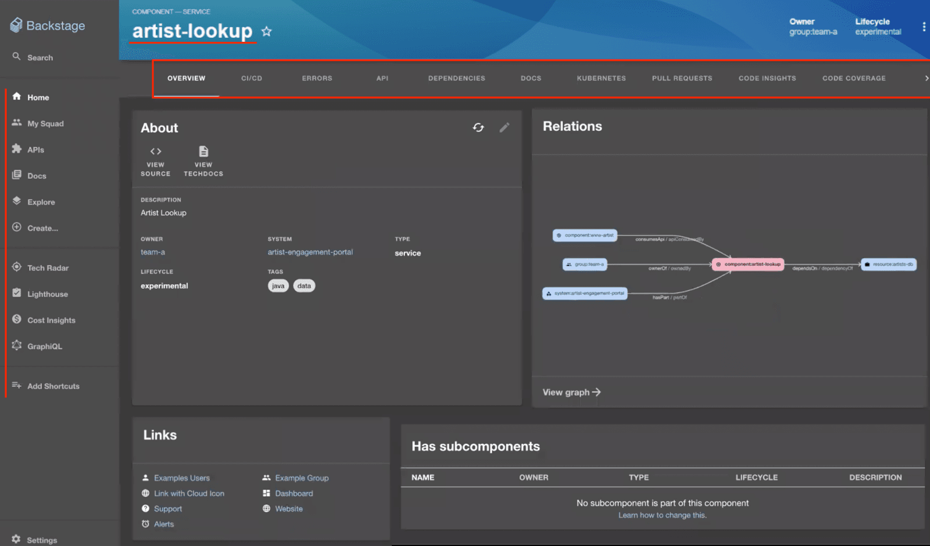Open the team-a owner link
The image size is (930, 546).
[153, 252]
